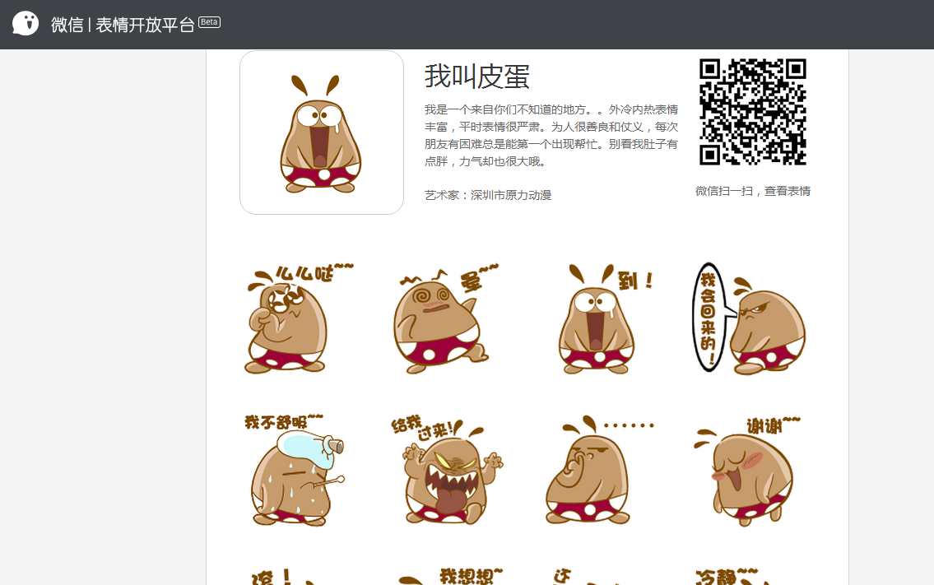This screenshot has width=934, height=585.
Task: Select the 到! arrival sticker
Action: (x=605, y=318)
